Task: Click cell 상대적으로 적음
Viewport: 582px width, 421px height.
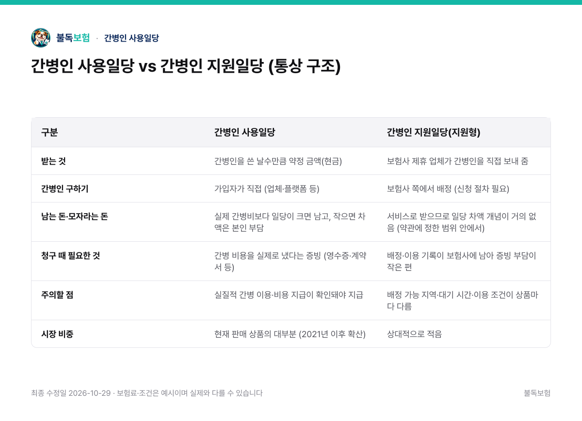Action: click(x=415, y=334)
